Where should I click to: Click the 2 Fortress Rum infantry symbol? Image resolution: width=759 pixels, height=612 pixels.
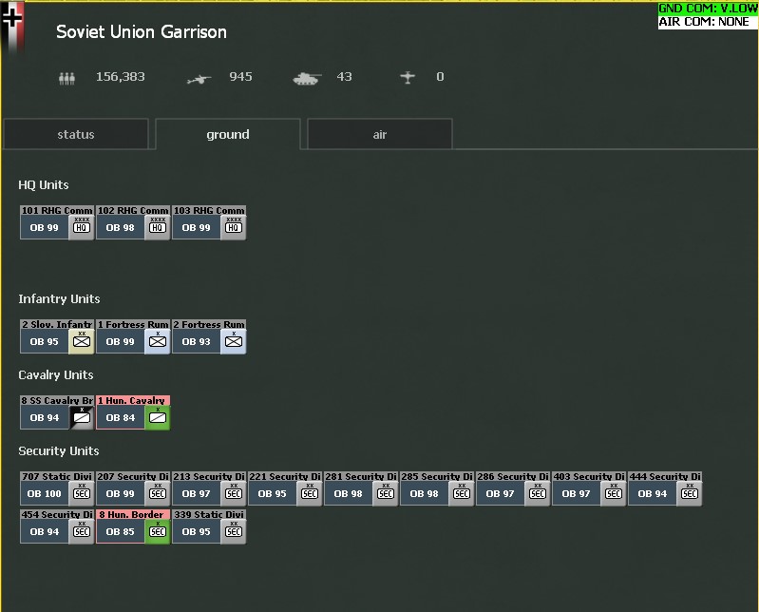coord(234,341)
